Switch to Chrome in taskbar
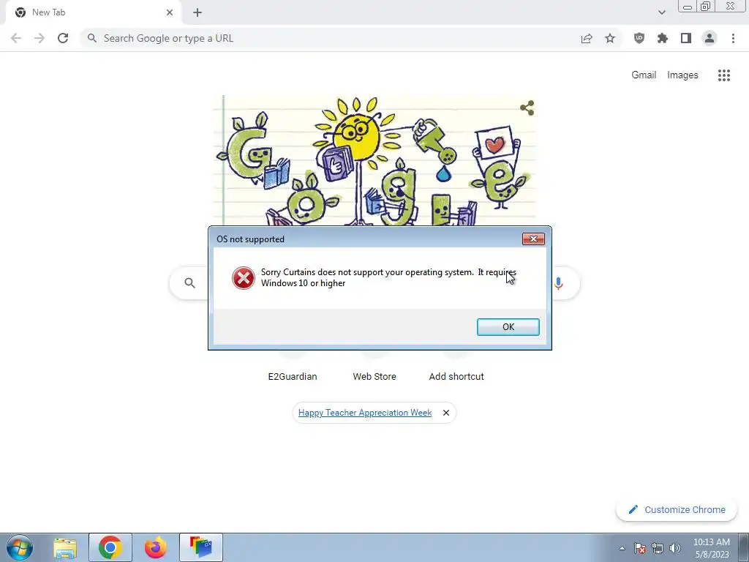Viewport: 749px width, 562px height. click(110, 547)
